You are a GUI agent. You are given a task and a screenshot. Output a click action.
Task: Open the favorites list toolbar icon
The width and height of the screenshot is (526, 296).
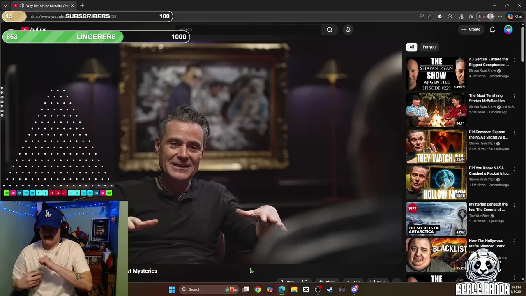tap(471, 16)
